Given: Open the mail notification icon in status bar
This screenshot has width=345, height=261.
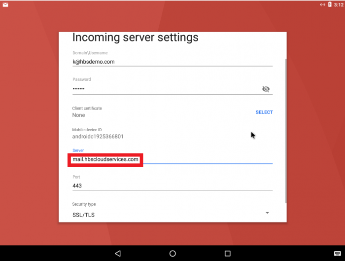Looking at the screenshot, I should [x=5, y=4].
